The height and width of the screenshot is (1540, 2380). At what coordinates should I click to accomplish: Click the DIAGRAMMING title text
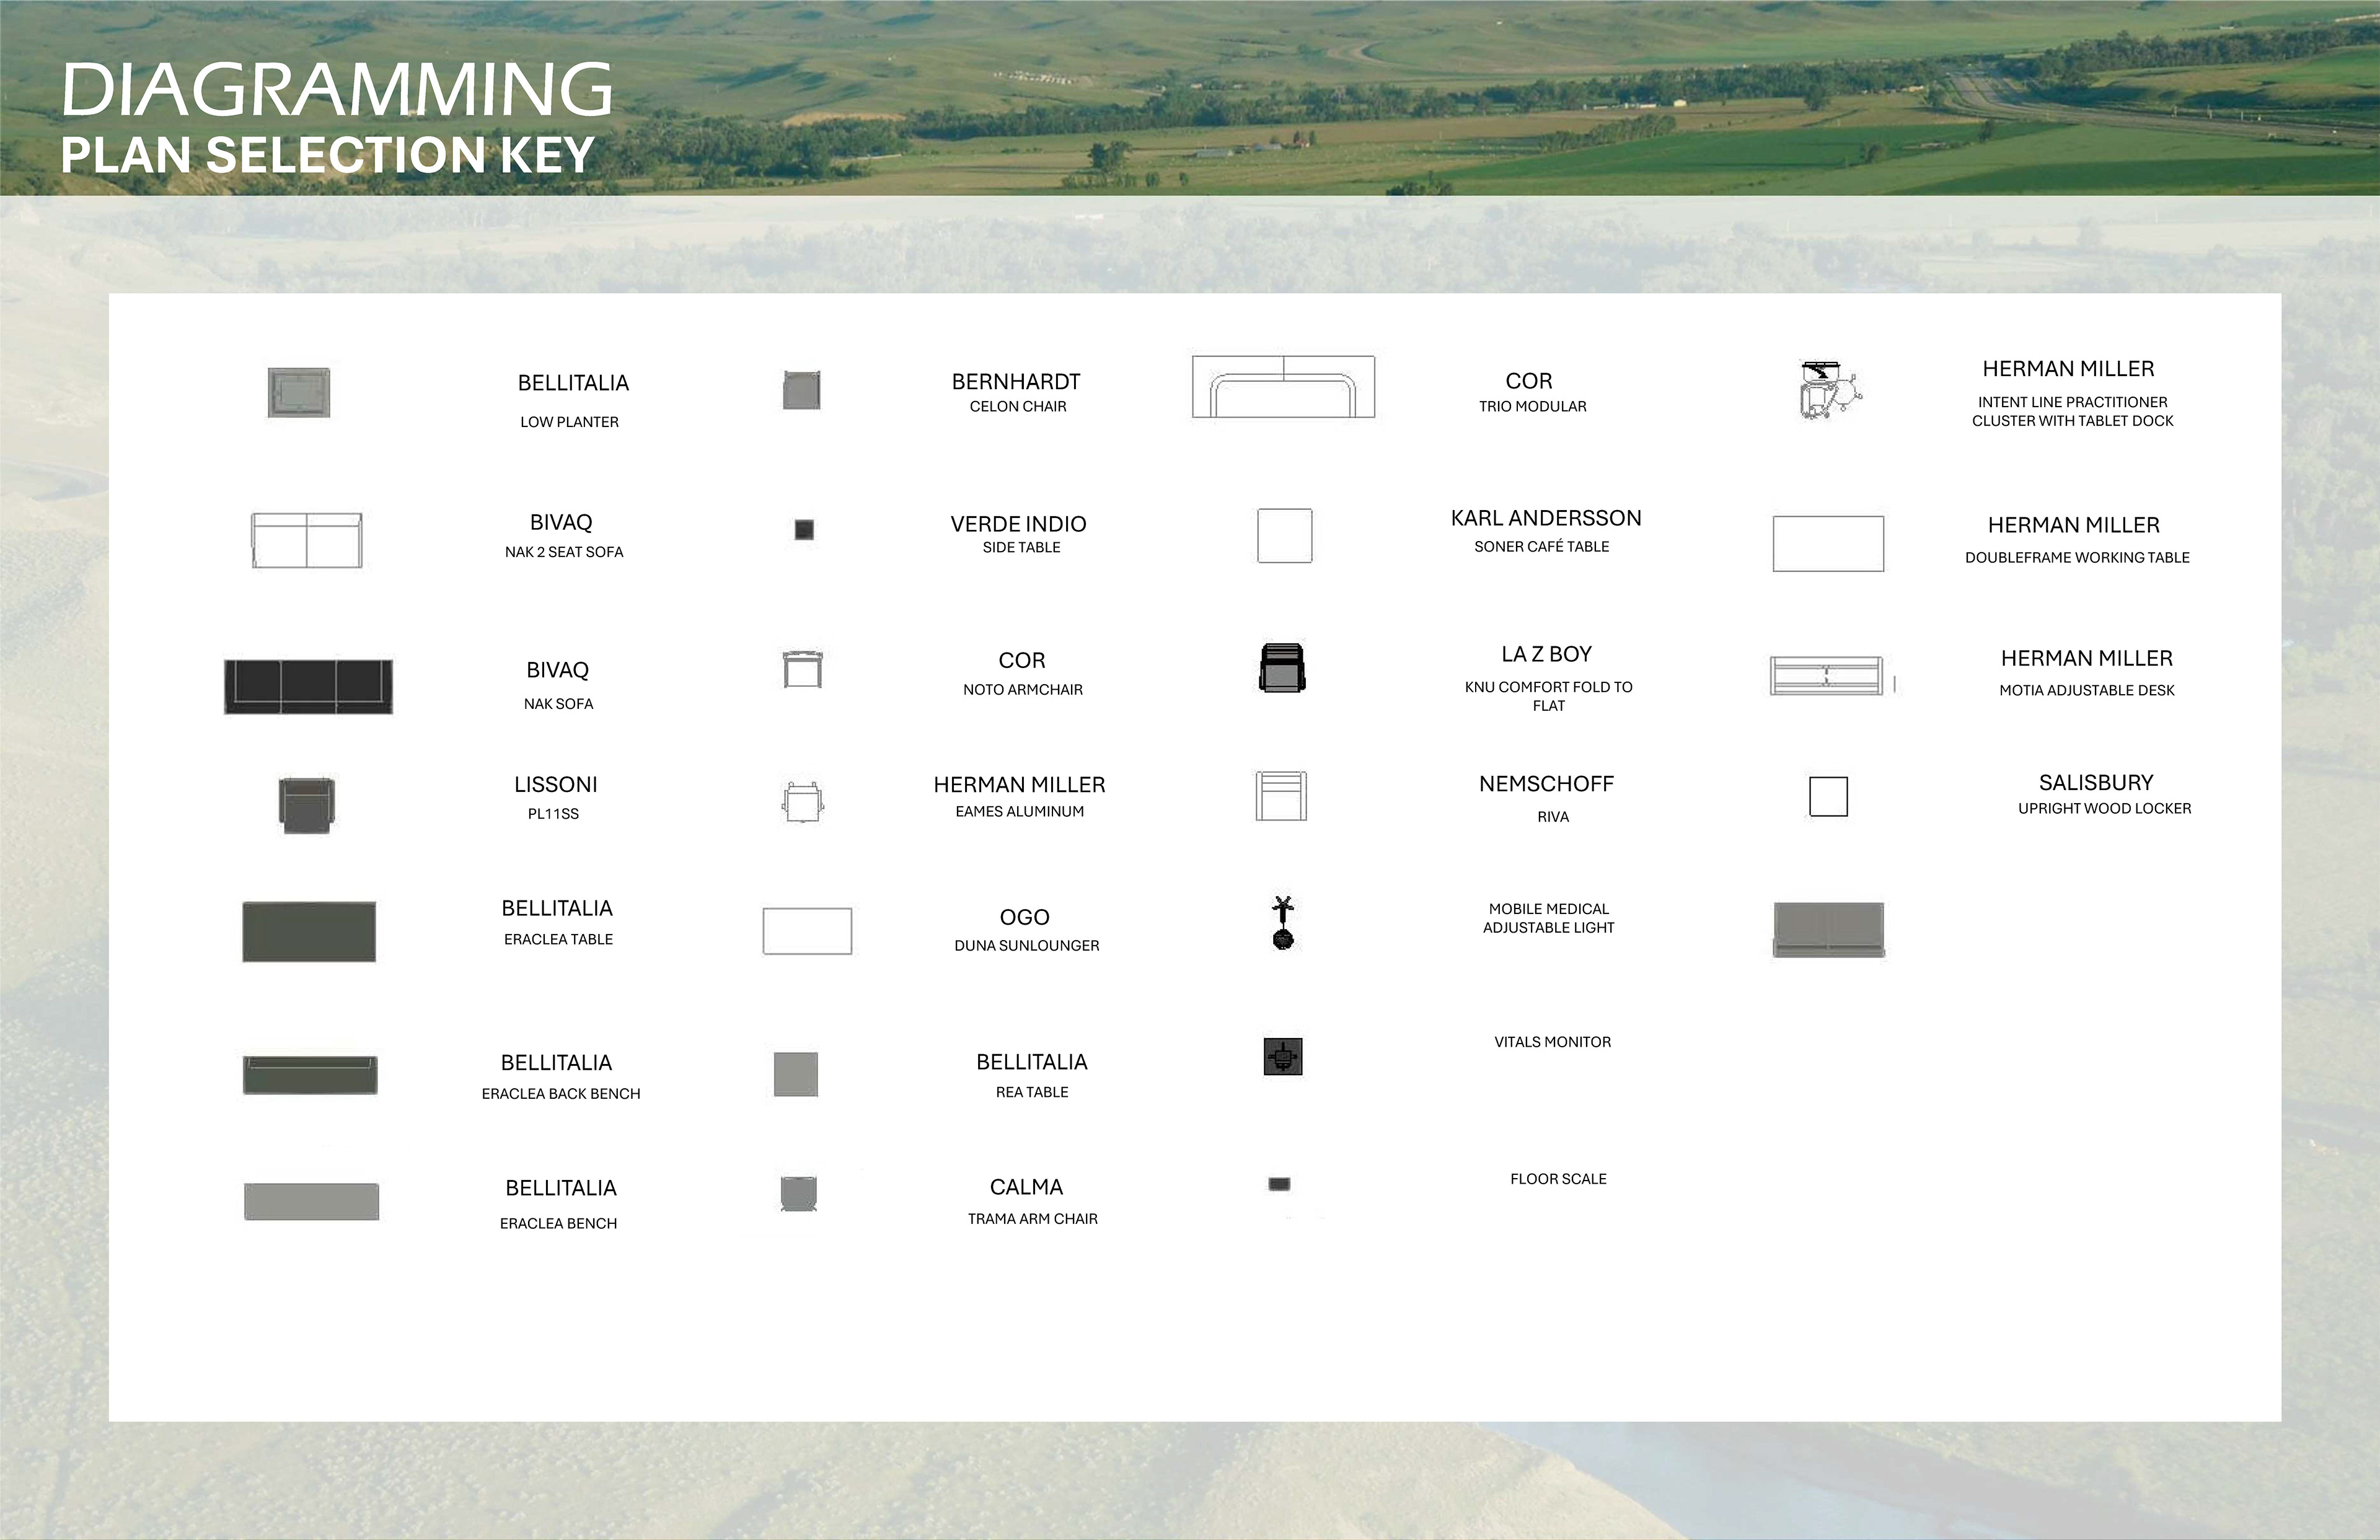click(337, 89)
